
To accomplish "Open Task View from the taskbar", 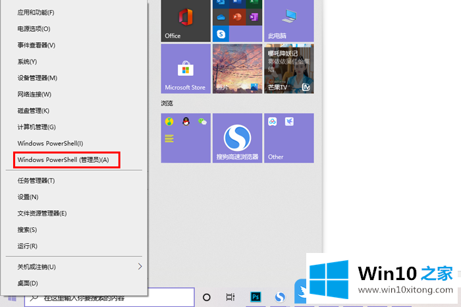I will (230, 297).
